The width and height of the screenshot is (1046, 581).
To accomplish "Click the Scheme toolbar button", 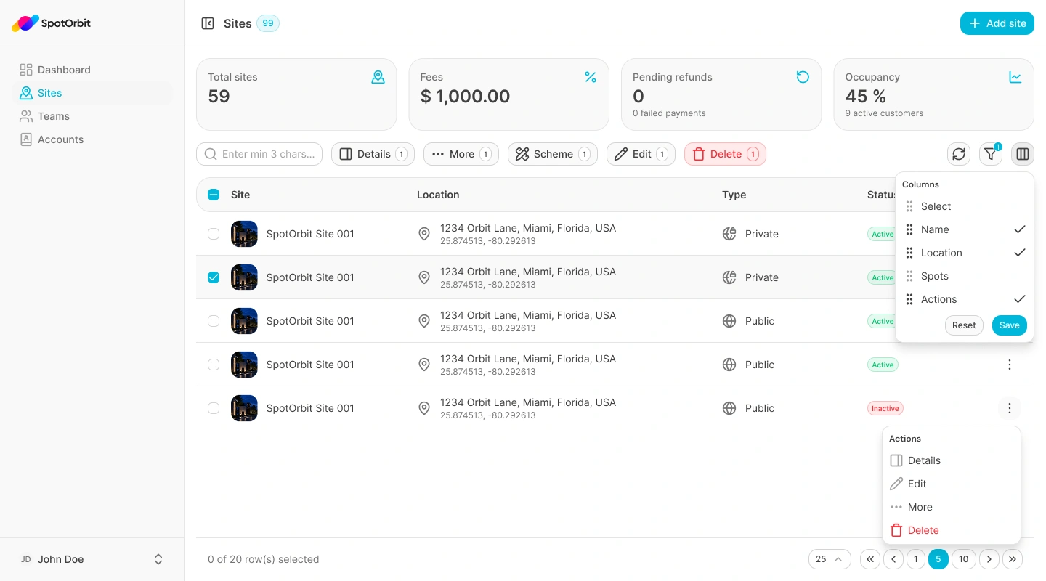I will coord(553,154).
